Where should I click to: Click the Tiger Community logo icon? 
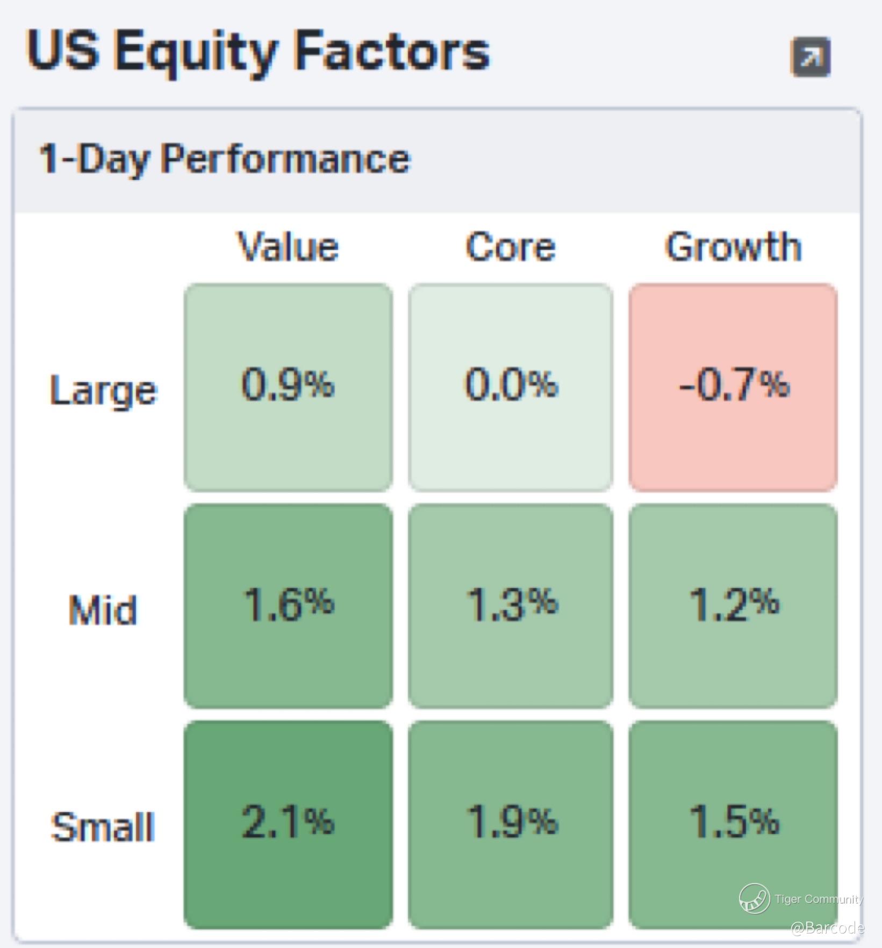pyautogui.click(x=754, y=898)
